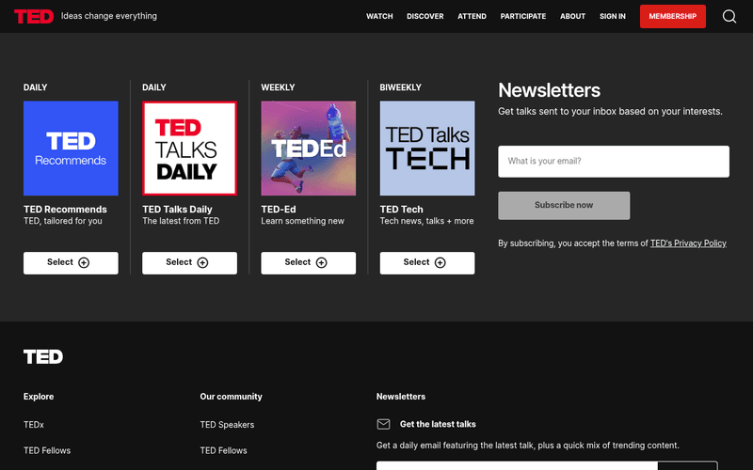
Task: Open TED's Privacy Policy link
Action: [x=688, y=243]
